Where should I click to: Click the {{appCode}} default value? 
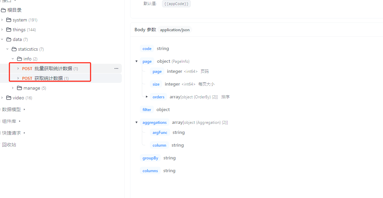pyautogui.click(x=176, y=4)
